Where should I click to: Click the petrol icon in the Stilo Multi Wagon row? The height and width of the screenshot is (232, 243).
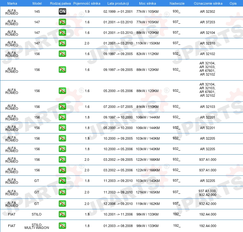pyautogui.click(x=62, y=225)
